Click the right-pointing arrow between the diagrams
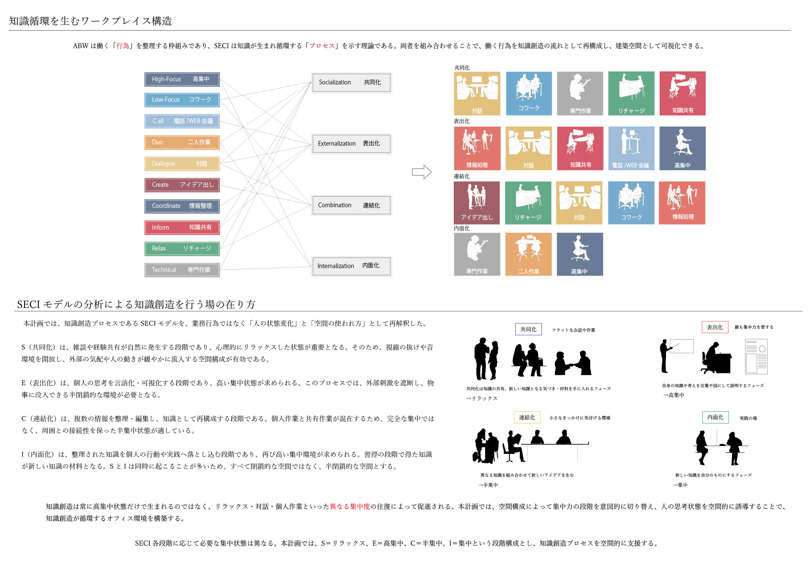Image resolution: width=811 pixels, height=573 pixels. pyautogui.click(x=421, y=172)
